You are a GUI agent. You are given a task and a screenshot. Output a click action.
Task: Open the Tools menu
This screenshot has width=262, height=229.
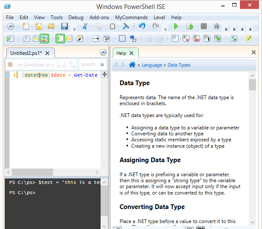tap(56, 17)
